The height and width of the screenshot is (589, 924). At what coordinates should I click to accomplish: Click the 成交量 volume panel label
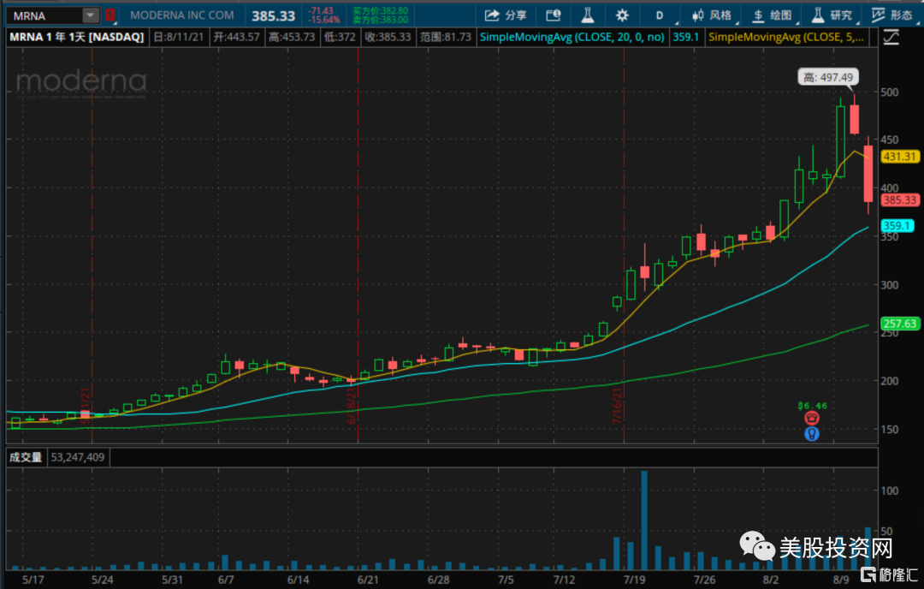point(26,457)
